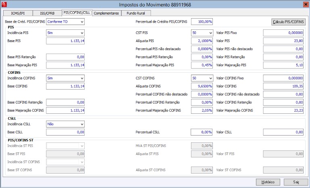This screenshot has width=310, height=188.
Task: Click the Histórico button
Action: coord(268,182)
